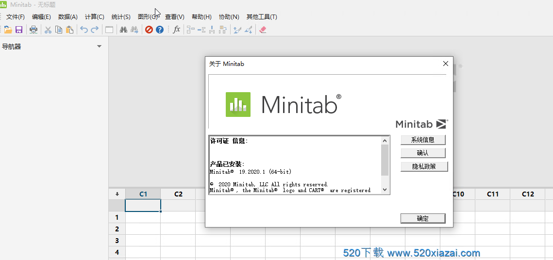The width and height of the screenshot is (553, 260).
Task: Click the blue Help question mark icon
Action: point(160,30)
